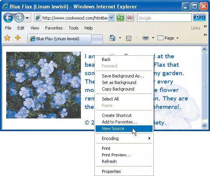The image size is (210, 176).
Task: Expand the search provider options arrow
Action: coord(203,18)
